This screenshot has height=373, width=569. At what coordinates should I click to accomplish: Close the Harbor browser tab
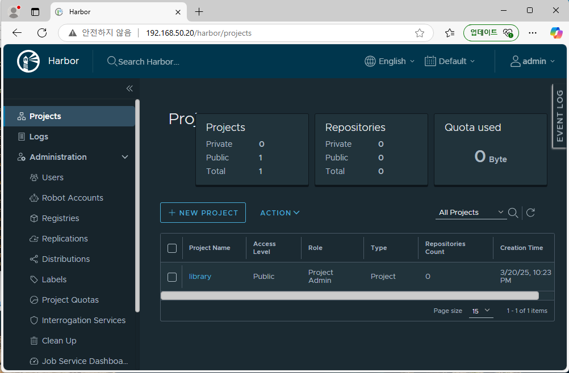[178, 12]
